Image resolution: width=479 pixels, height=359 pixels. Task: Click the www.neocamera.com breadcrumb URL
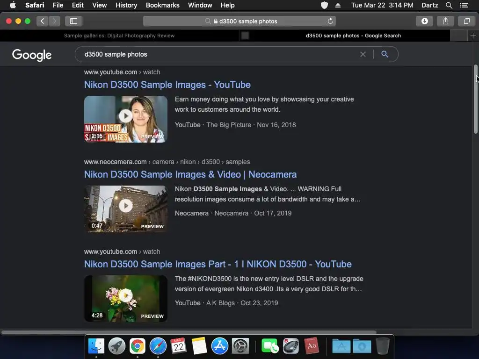[x=115, y=162]
